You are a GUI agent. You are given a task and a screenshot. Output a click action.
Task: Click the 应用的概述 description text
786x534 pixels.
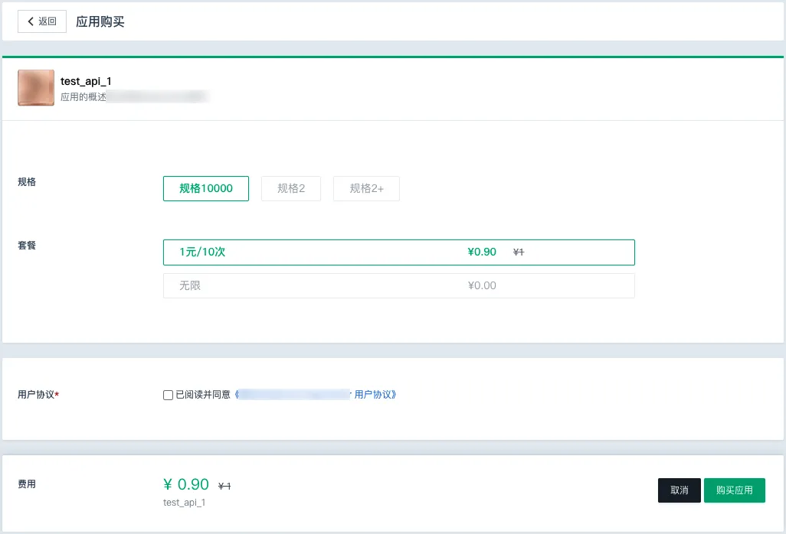point(84,97)
